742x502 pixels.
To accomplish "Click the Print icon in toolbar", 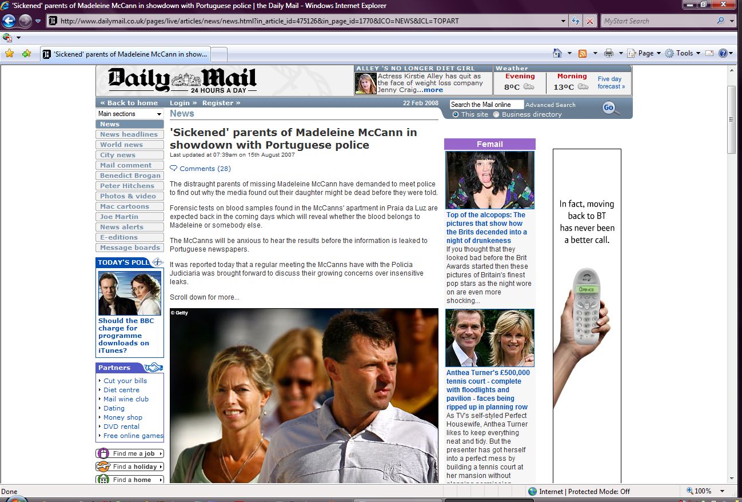I will coord(609,53).
